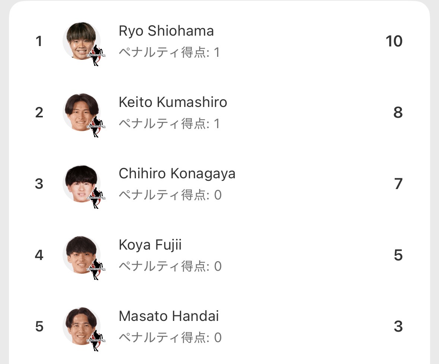439x364 pixels.
Task: Open Koya Fujii player name
Action: (150, 245)
